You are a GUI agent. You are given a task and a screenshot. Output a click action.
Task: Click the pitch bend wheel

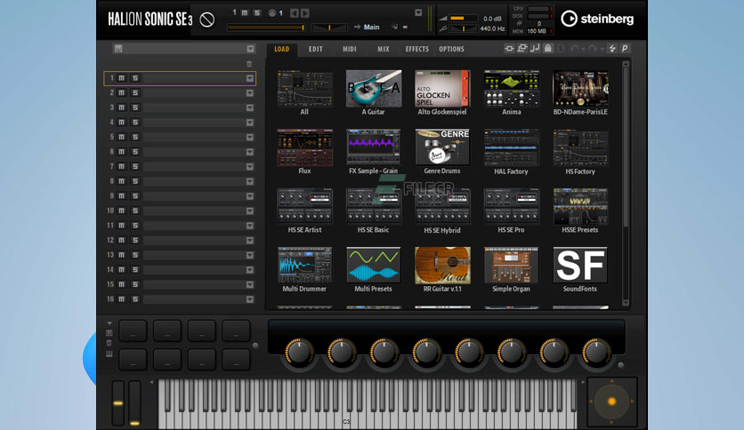pos(118,402)
